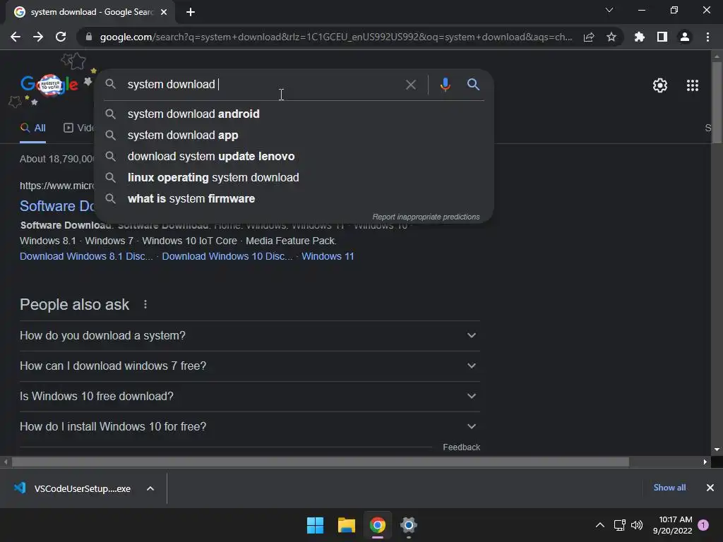Open the volume speaker tray icon
This screenshot has height=542, width=723.
point(637,525)
